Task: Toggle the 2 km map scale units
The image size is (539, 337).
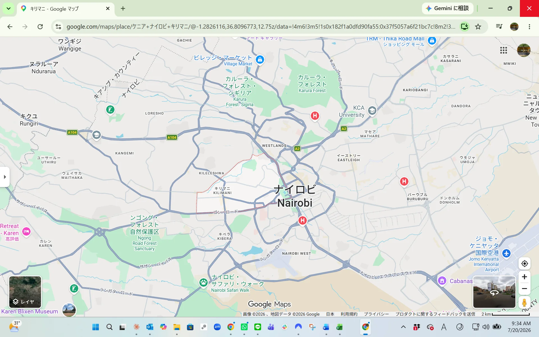Action: click(x=505, y=314)
